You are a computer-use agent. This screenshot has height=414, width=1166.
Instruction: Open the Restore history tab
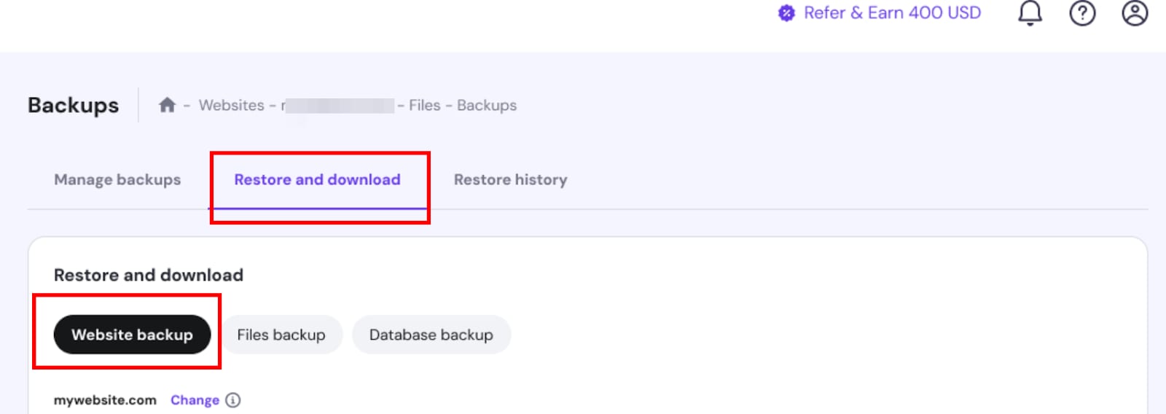point(510,179)
